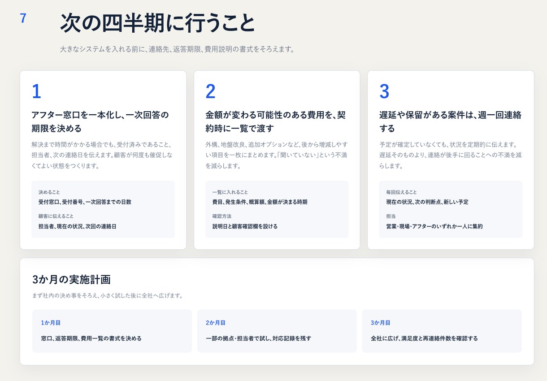Click the 3か月目 label
The height and width of the screenshot is (381, 547).
381,323
